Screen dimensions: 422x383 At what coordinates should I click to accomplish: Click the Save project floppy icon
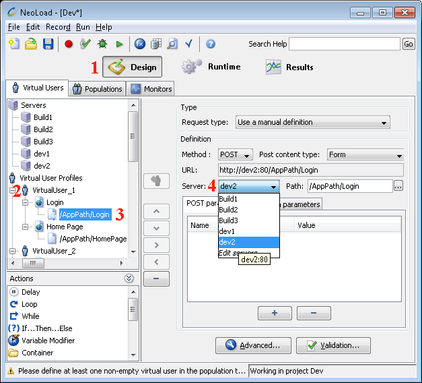48,44
